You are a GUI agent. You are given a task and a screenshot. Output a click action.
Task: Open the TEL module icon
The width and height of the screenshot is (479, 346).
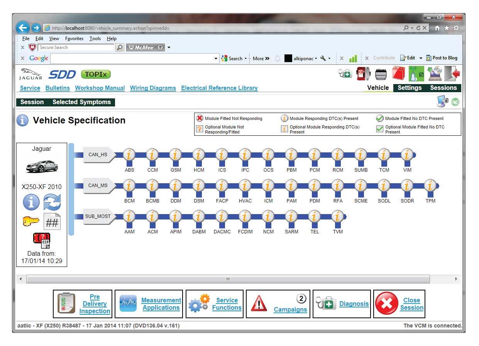pyautogui.click(x=315, y=217)
